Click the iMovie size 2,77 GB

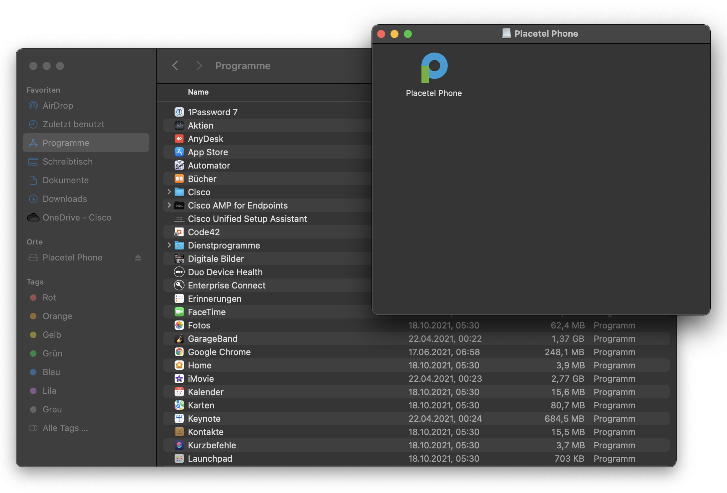(568, 379)
